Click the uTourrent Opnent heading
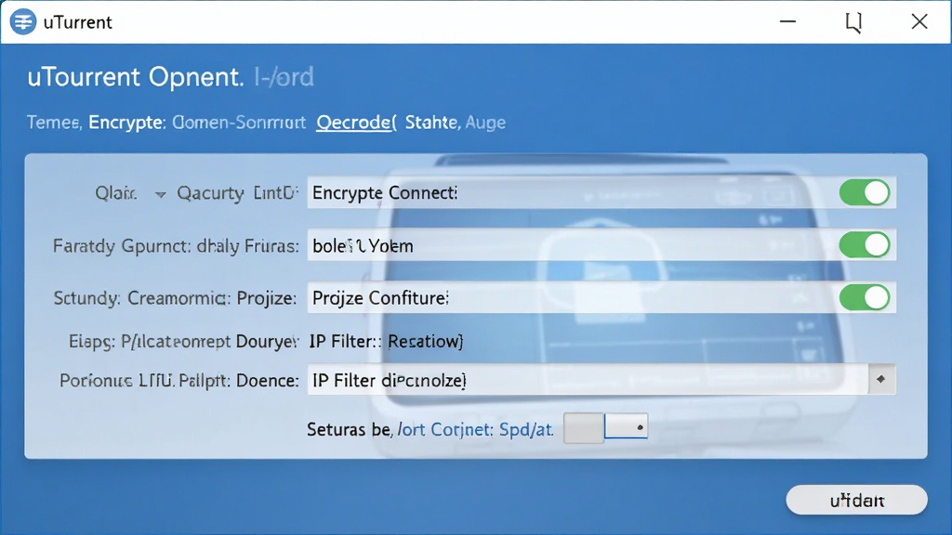 (x=136, y=77)
